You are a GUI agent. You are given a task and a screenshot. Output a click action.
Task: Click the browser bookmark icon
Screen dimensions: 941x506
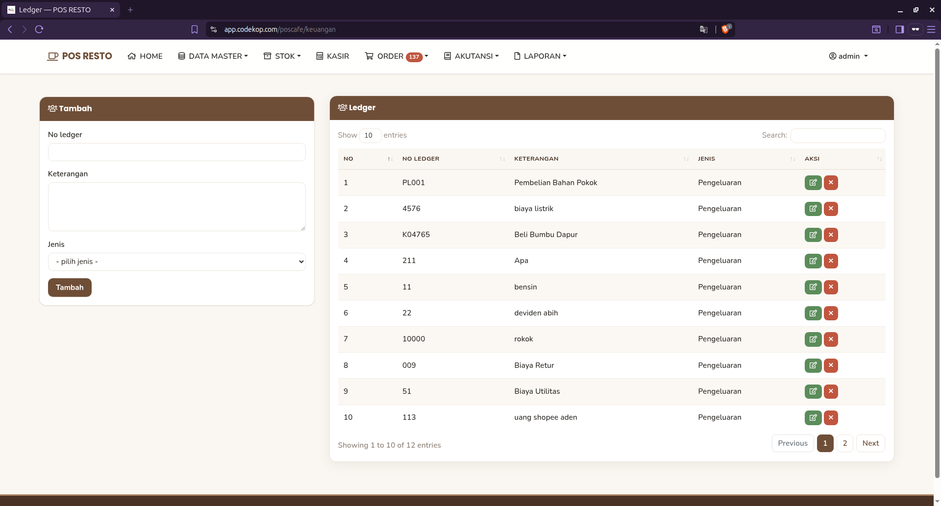click(x=195, y=29)
